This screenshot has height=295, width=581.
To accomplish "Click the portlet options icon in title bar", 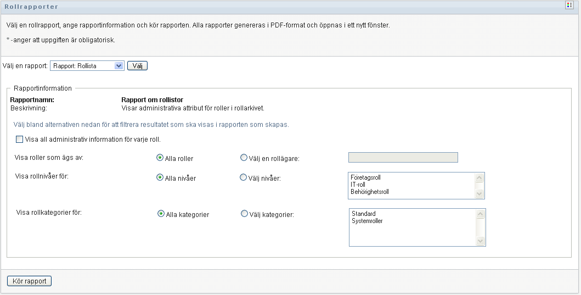I will [x=569, y=4].
